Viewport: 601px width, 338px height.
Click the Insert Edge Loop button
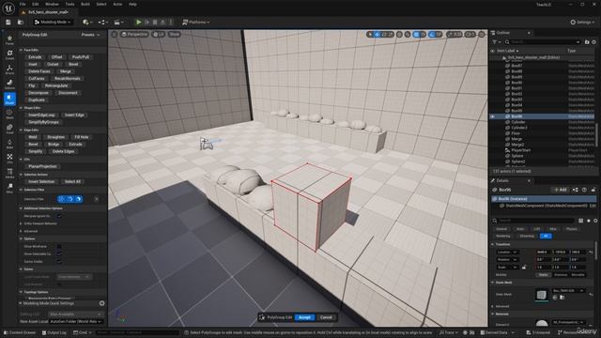tap(41, 115)
